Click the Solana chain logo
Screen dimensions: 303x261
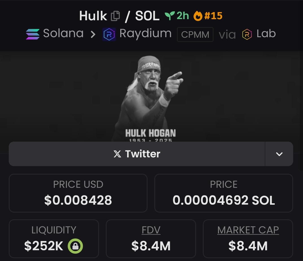33,34
